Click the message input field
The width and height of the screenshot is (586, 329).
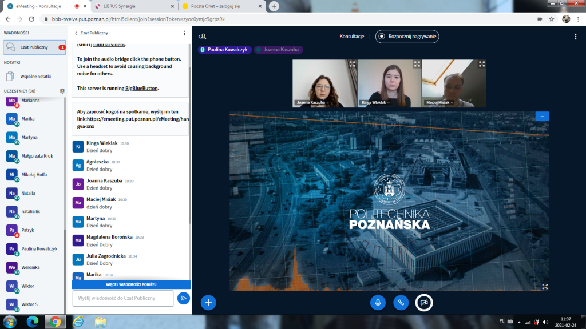click(x=122, y=298)
